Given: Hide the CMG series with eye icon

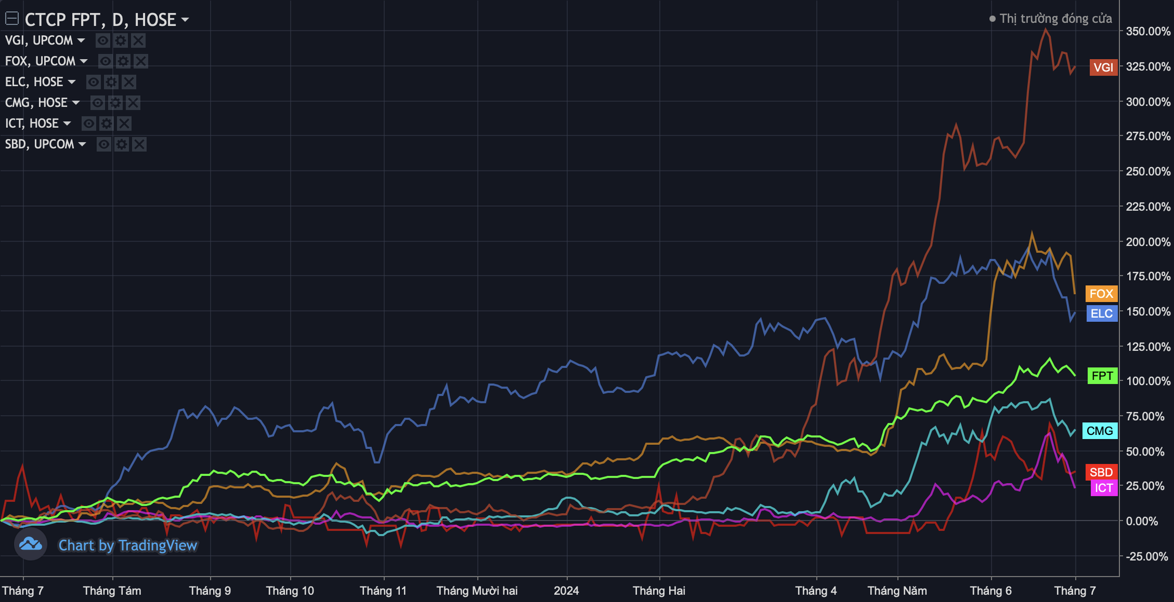Looking at the screenshot, I should (x=97, y=103).
